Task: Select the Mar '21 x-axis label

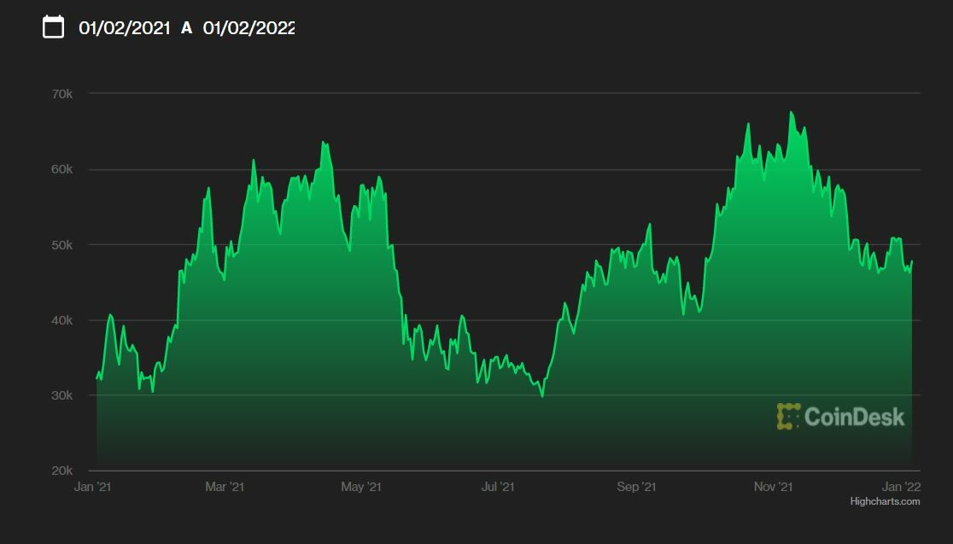Action: (225, 486)
